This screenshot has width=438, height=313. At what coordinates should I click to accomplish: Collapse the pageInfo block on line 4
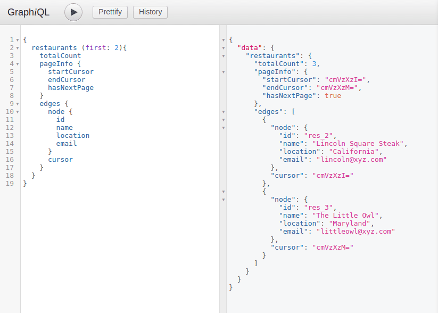(18, 63)
